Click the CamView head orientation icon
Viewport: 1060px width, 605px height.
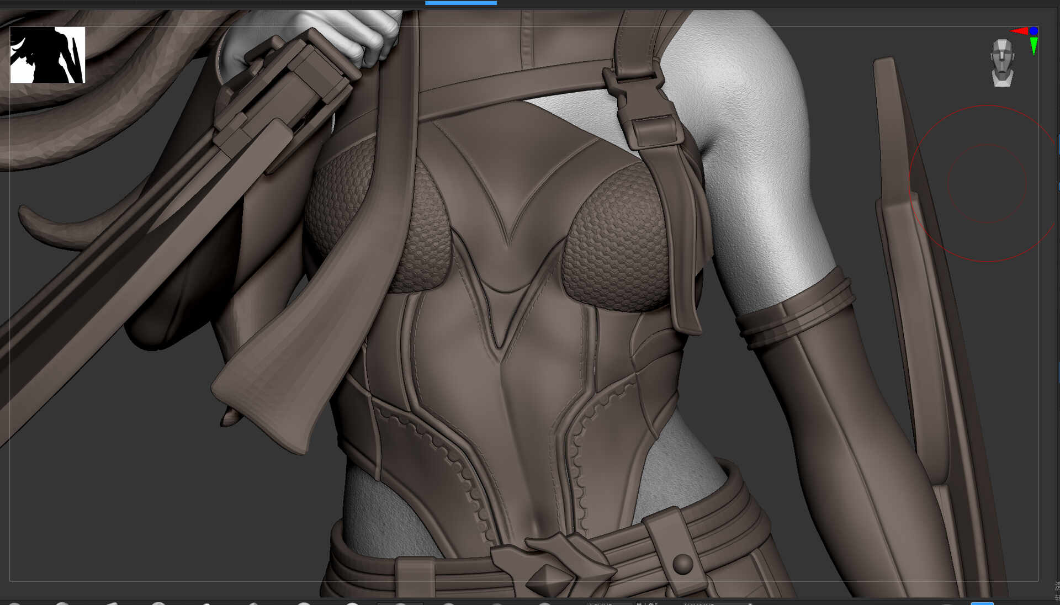1002,63
